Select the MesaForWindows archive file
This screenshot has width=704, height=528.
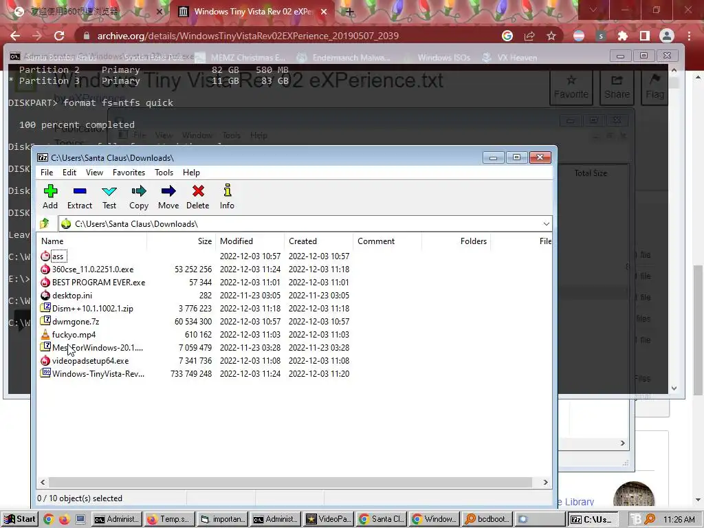pyautogui.click(x=98, y=347)
